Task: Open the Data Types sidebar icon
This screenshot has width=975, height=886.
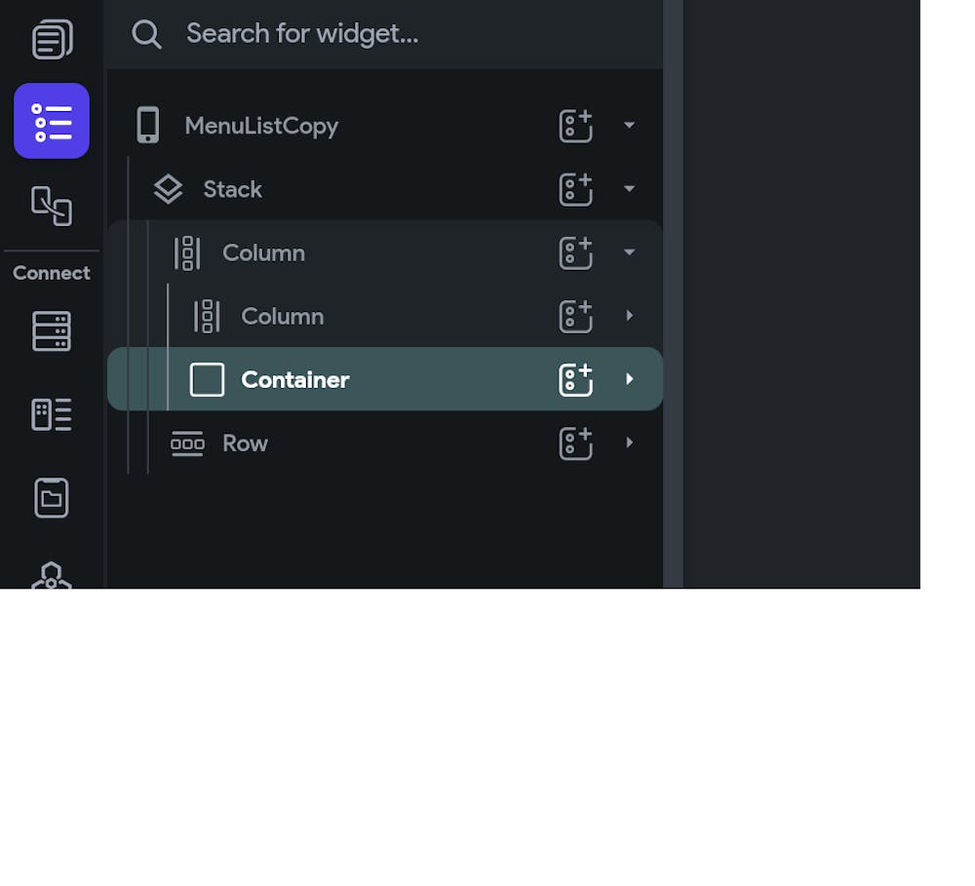Action: pos(52,414)
